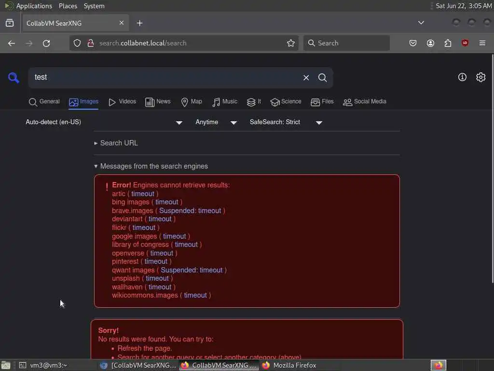Open the uBlock Origin extension icon
This screenshot has width=494, height=371.
tap(465, 43)
